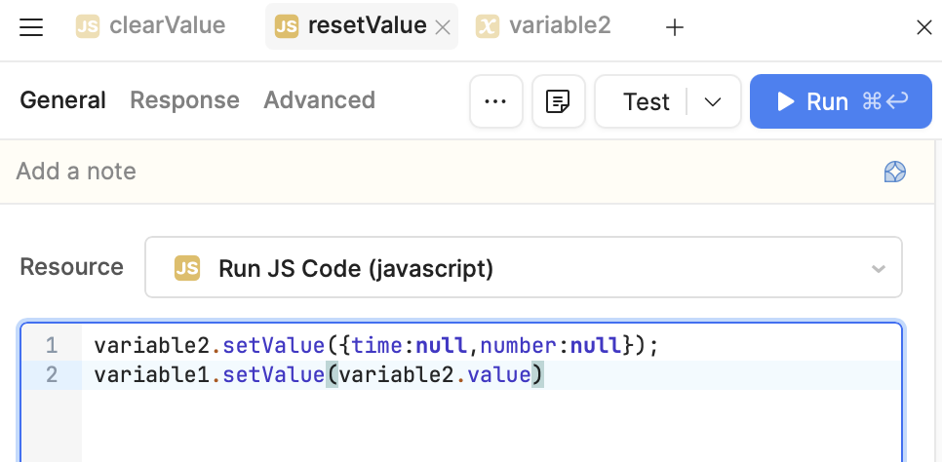Switch to the General section

tap(62, 100)
